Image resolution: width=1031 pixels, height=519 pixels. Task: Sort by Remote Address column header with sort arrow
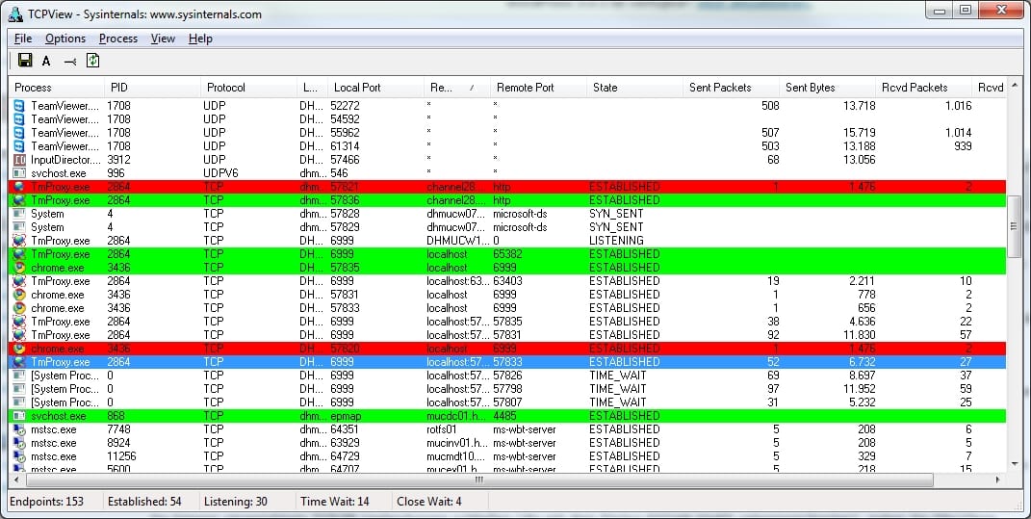pyautogui.click(x=456, y=88)
